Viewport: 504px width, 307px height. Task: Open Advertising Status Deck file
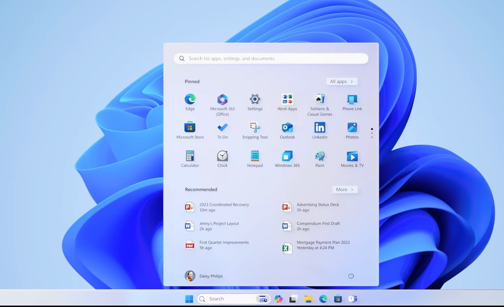click(311, 207)
